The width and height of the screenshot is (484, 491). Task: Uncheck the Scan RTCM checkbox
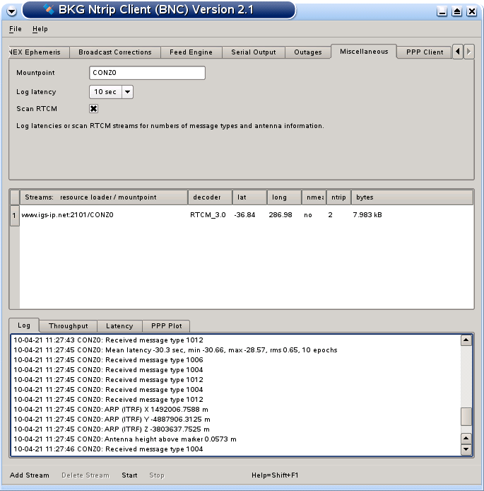[x=93, y=108]
